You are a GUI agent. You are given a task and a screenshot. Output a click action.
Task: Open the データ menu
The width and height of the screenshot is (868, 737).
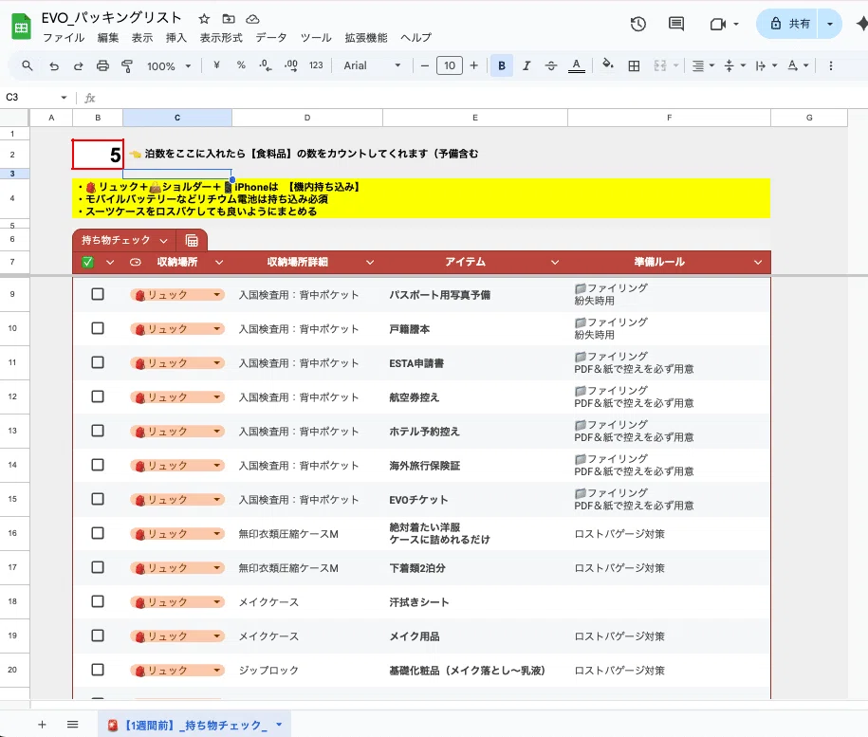[x=271, y=38]
